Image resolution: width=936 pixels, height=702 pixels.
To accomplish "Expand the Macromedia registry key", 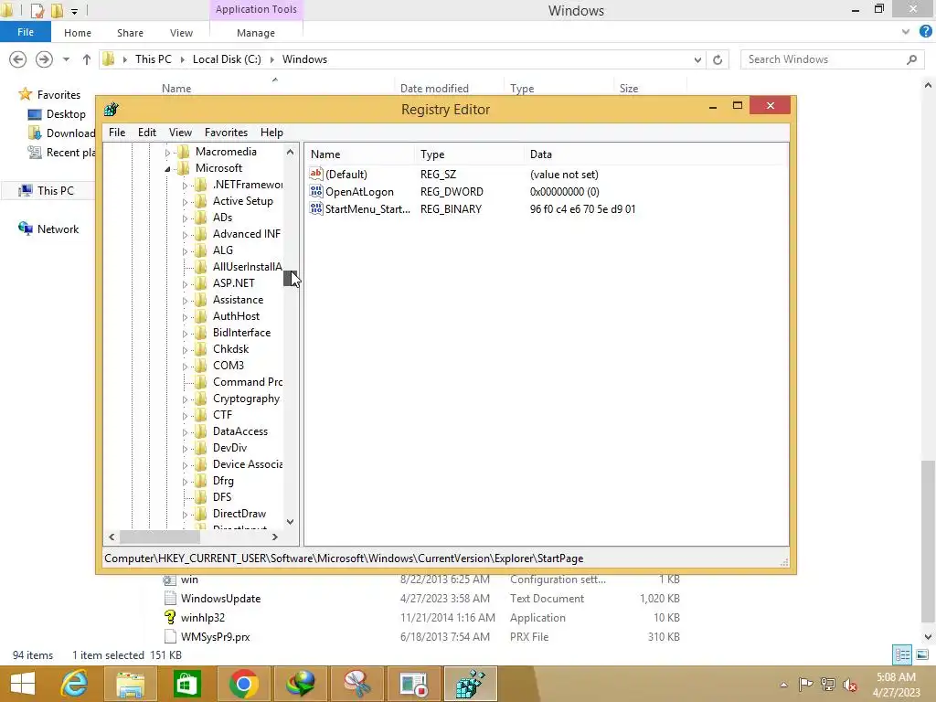I will [x=168, y=153].
